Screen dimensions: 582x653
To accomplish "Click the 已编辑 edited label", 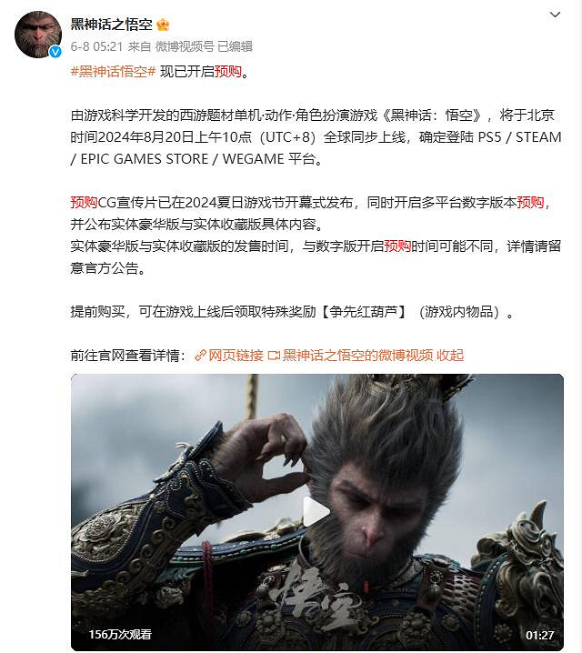I will point(235,46).
